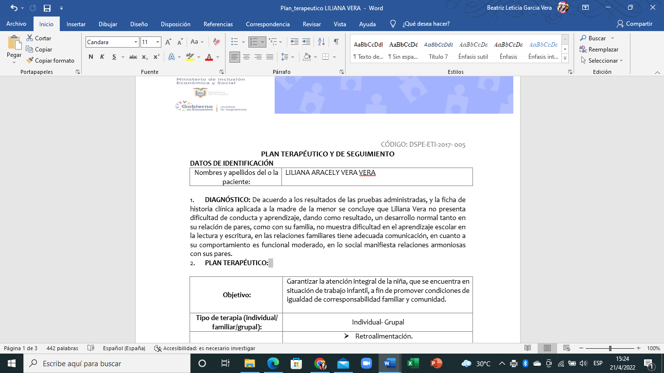Click the Compartir button

(x=634, y=24)
